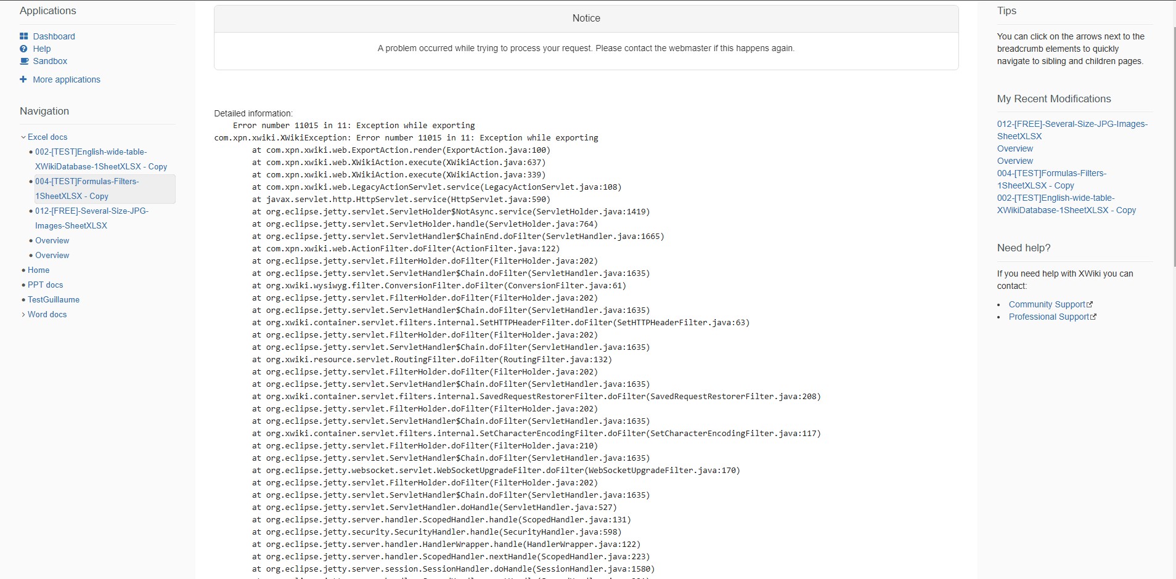The image size is (1176, 579).
Task: Click external link icon next to Professional Support
Action: 1093,317
